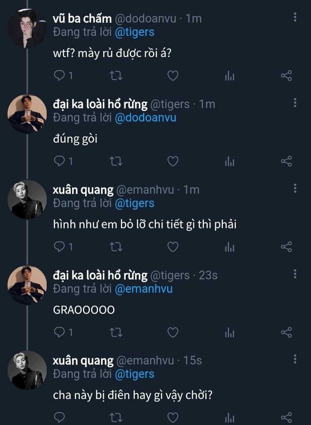This screenshot has width=311, height=425.
Task: Reply to the "cha này bị điên" tweet
Action: click(x=59, y=418)
